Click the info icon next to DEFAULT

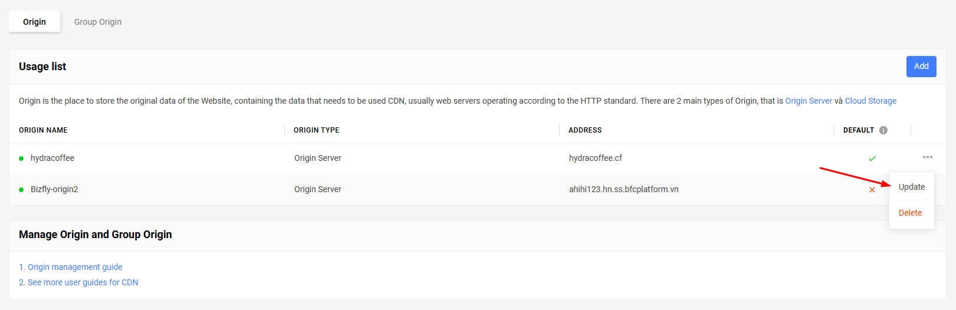point(883,130)
